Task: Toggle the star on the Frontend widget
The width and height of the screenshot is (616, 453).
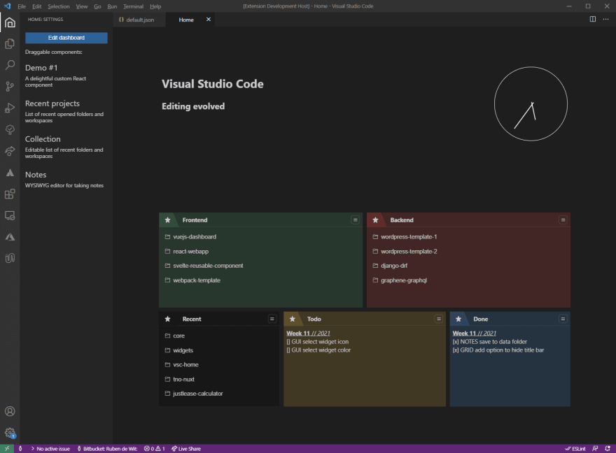Action: point(167,220)
